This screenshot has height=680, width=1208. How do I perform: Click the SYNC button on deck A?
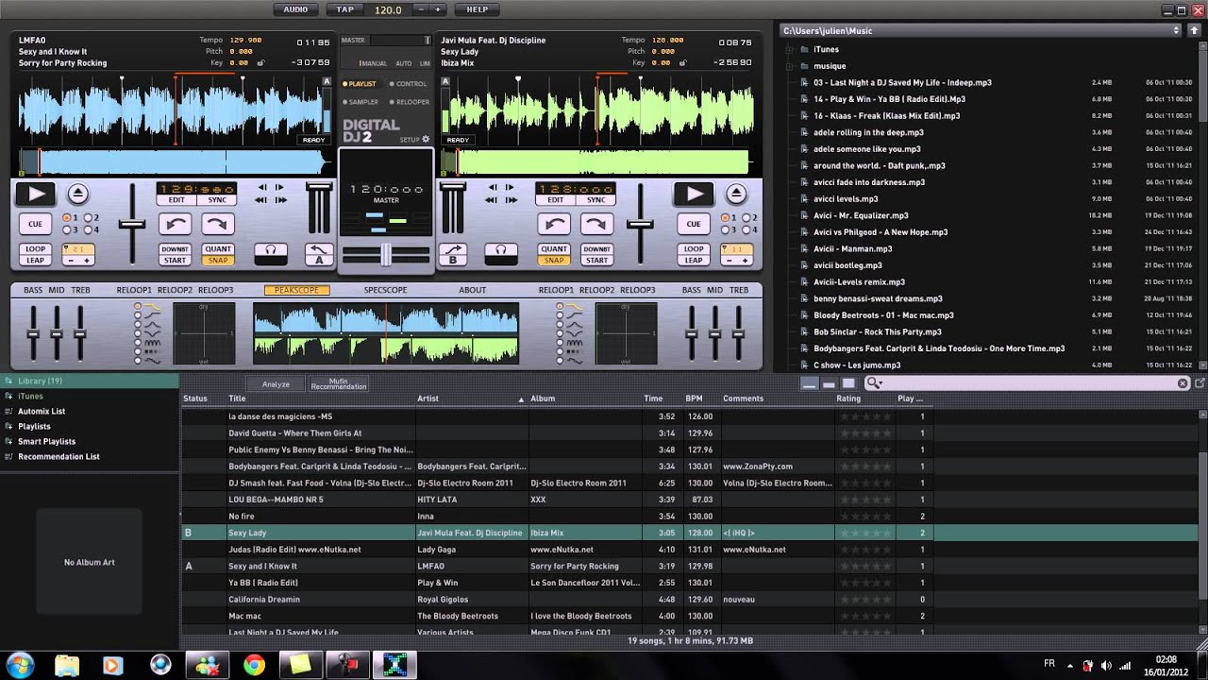pos(217,200)
